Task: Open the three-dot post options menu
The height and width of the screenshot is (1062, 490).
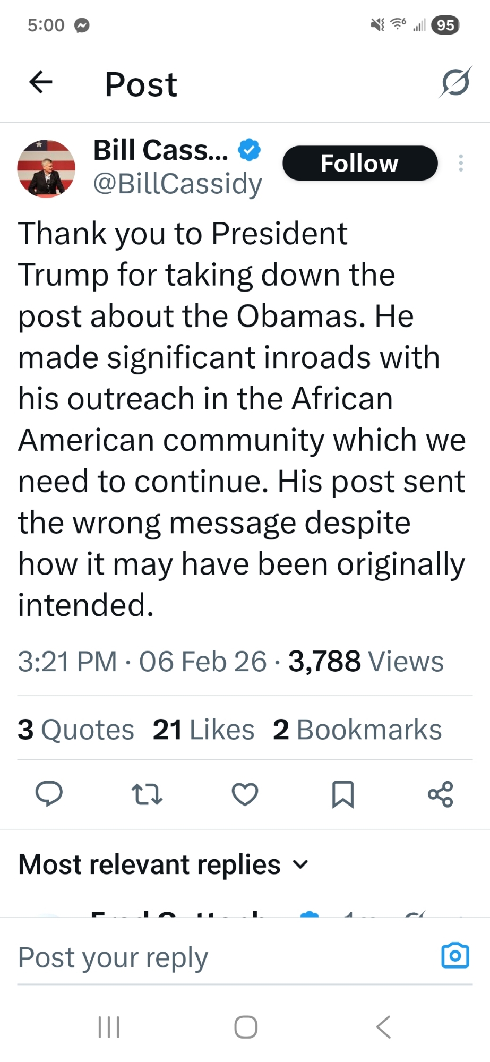Action: point(461,163)
